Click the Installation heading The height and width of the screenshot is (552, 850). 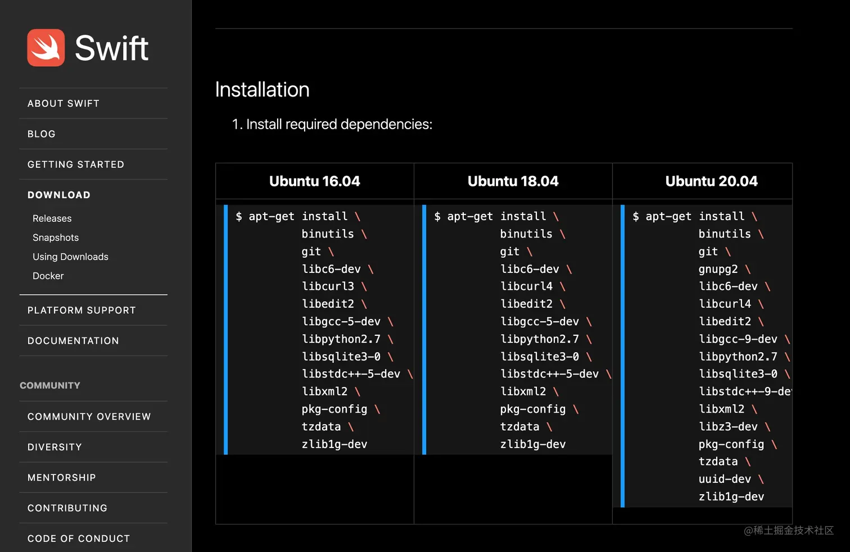tap(262, 90)
